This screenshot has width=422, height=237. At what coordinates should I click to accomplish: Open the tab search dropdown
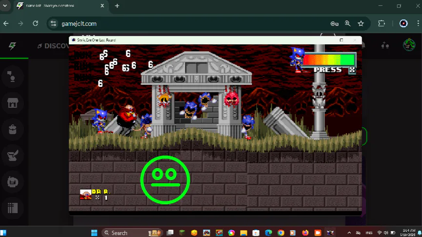tap(5, 6)
